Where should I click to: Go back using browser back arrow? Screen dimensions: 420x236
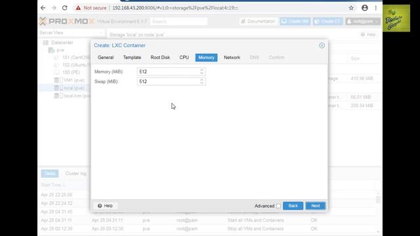[x=43, y=8]
